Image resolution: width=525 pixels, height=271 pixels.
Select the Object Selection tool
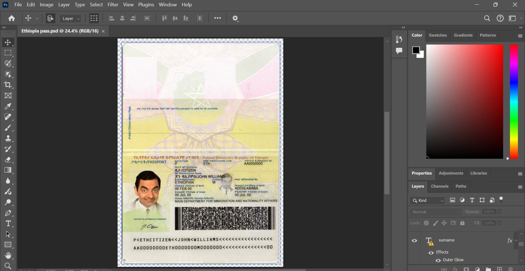click(x=8, y=74)
